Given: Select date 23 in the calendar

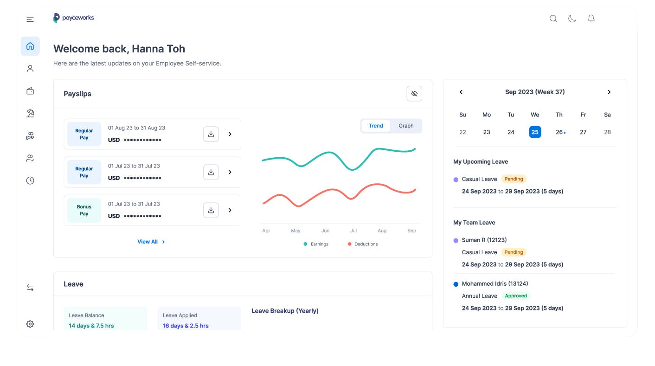Looking at the screenshot, I should (487, 132).
